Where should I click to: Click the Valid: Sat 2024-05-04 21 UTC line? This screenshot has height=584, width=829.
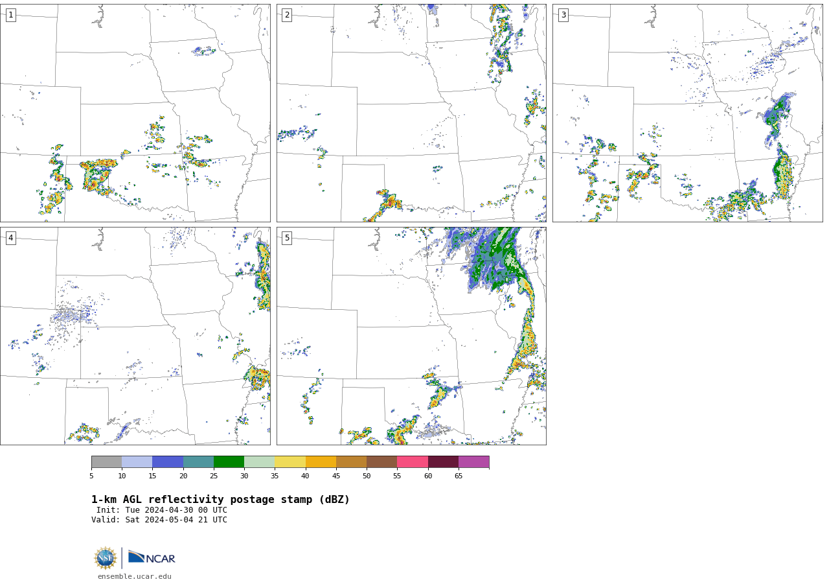coord(159,520)
